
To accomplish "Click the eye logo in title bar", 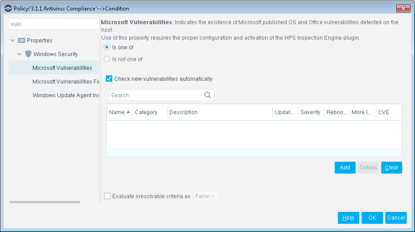I will [x=8, y=9].
